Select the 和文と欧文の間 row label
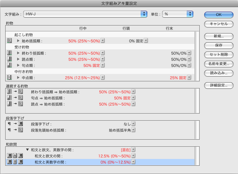The height and width of the screenshot is (174, 238). (x=48, y=156)
